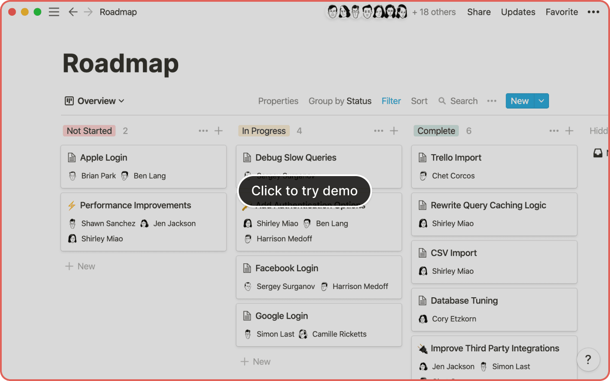Image resolution: width=610 pixels, height=381 pixels.
Task: Click the Click to try demo button
Action: pyautogui.click(x=304, y=190)
